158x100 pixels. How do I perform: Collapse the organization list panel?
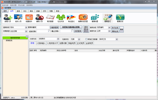[27, 37]
